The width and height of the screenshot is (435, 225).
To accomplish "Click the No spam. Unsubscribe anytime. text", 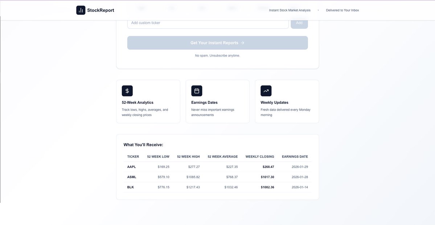I will [218, 56].
